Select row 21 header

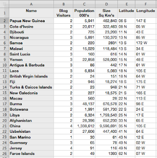coord(4,126)
